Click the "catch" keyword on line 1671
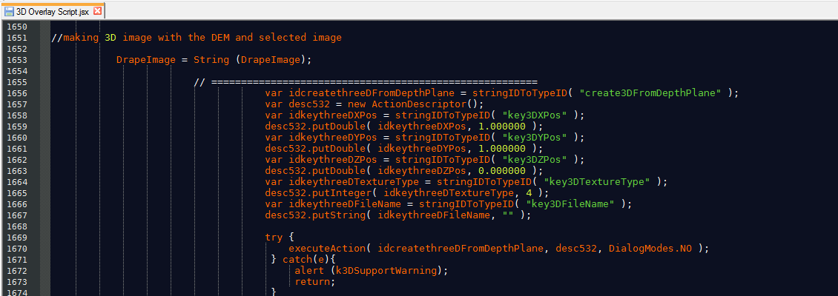 coord(297,259)
